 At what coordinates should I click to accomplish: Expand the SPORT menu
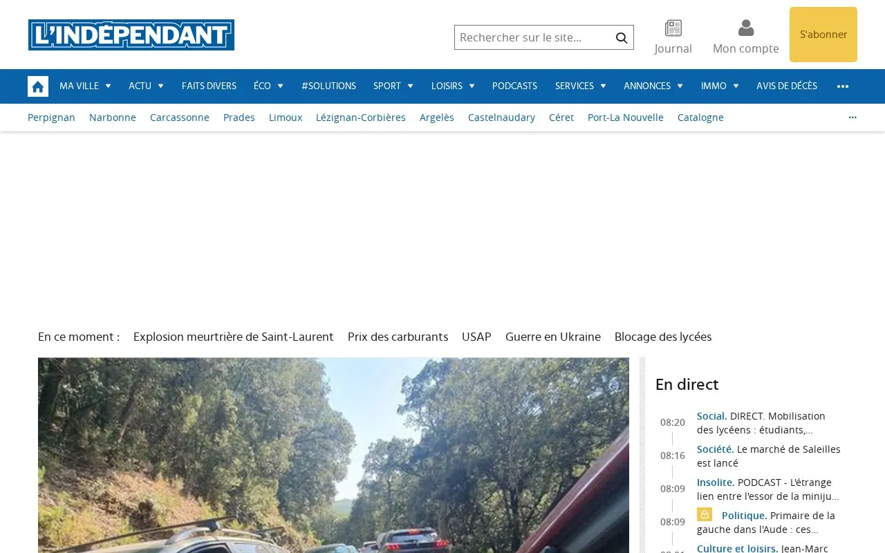tap(393, 86)
